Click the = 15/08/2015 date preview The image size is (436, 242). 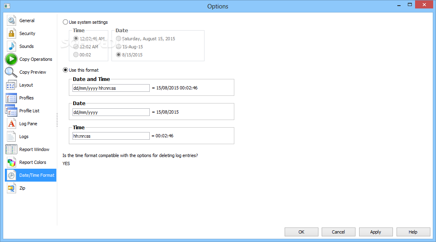pos(165,112)
